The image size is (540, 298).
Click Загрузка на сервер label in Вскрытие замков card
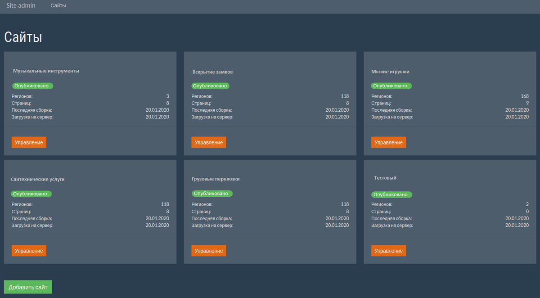coord(212,117)
